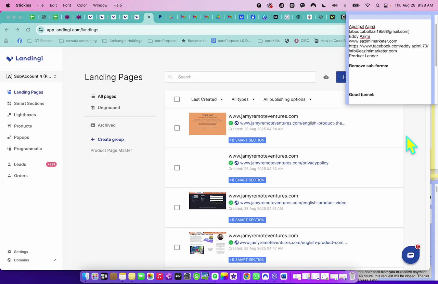Expand the SubAccount 4 account switcher
The width and height of the screenshot is (438, 284).
31,76
